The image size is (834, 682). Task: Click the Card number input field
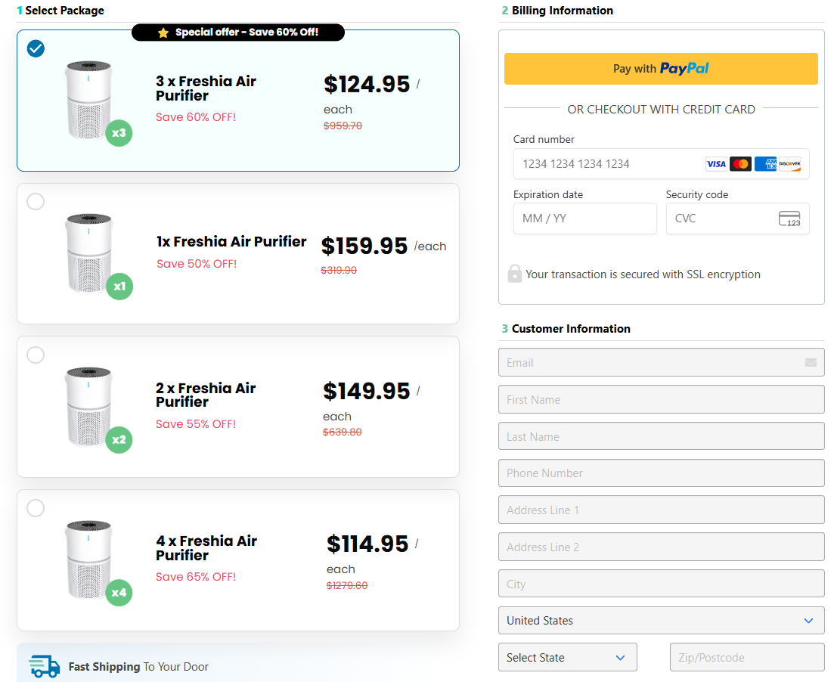tap(605, 164)
